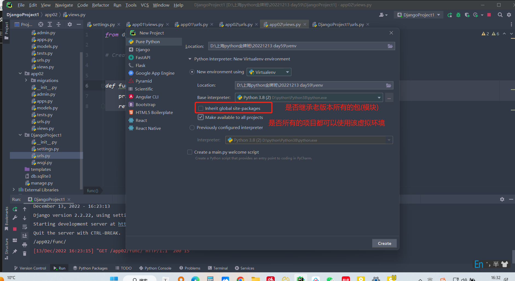Open PyCharm from Windows taskbar

click(x=300, y=278)
